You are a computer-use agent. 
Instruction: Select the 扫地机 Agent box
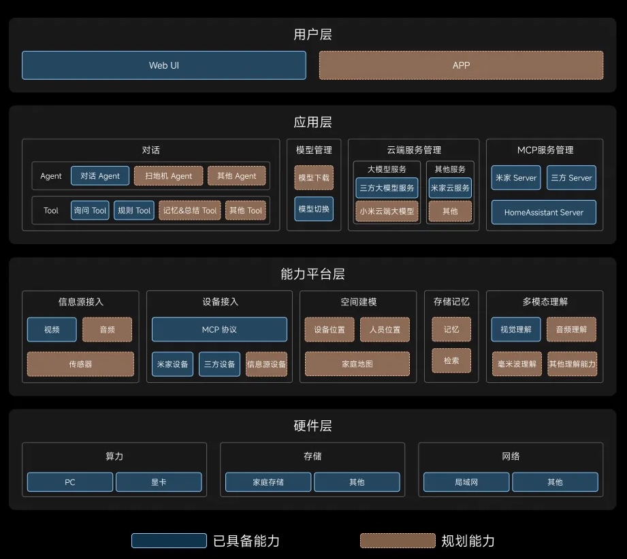coord(168,176)
